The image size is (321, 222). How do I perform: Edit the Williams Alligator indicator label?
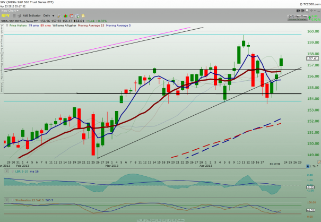pyautogui.click(x=64, y=25)
